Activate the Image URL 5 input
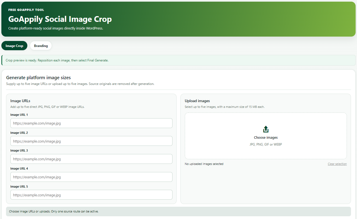Screen dimensions: 357x219 91,195
